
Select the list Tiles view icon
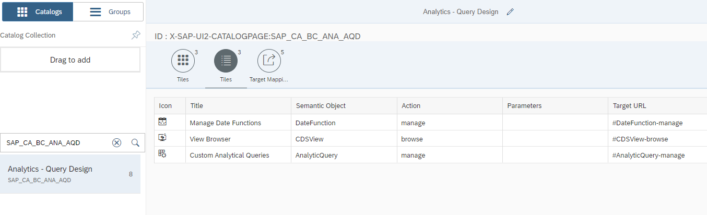tap(226, 62)
